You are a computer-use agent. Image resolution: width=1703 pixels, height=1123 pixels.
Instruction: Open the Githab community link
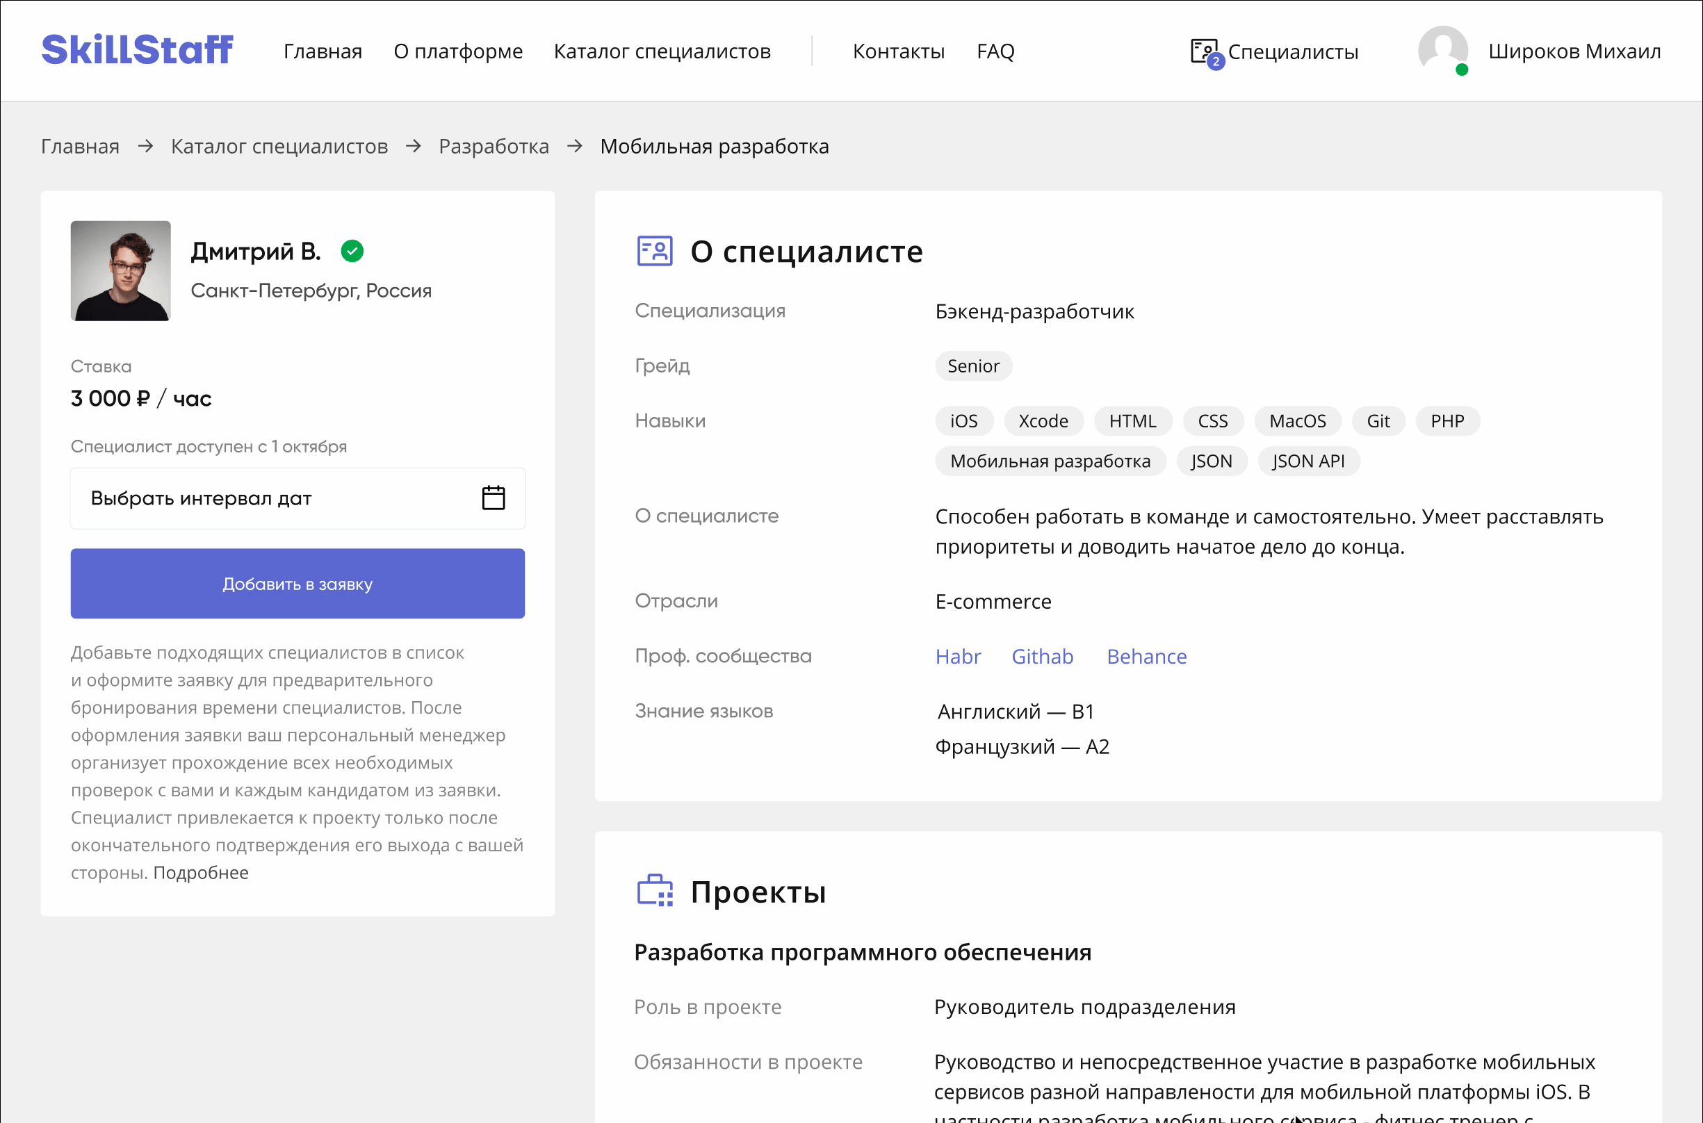coord(1043,657)
